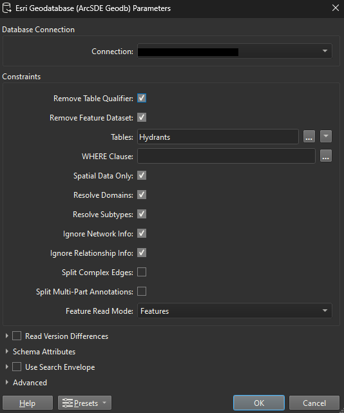Click the Presets sliders icon
The width and height of the screenshot is (344, 413).
pyautogui.click(x=68, y=403)
